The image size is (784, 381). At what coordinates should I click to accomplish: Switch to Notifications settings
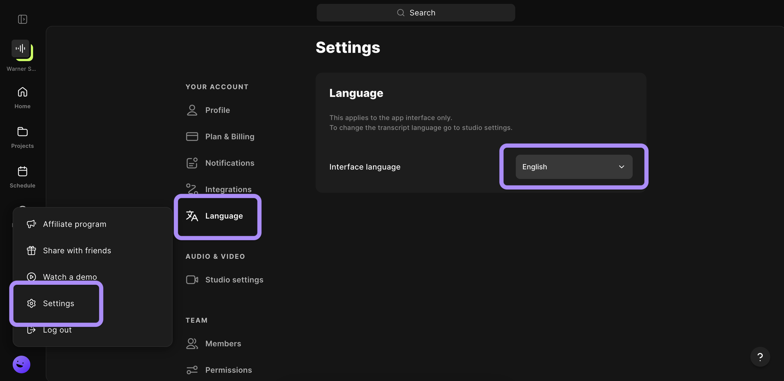point(220,163)
